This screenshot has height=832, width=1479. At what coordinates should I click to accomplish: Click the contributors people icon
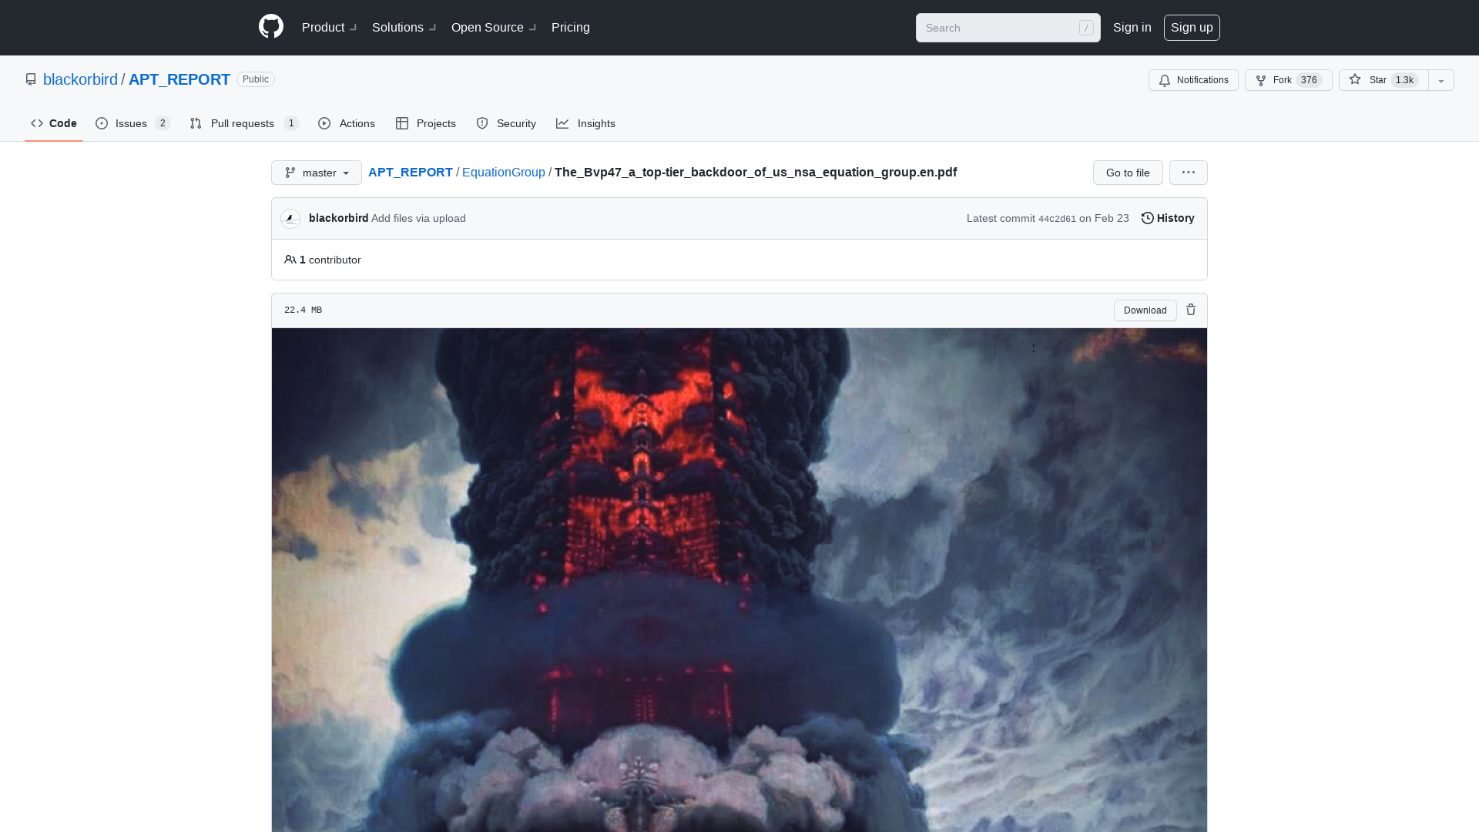290,260
